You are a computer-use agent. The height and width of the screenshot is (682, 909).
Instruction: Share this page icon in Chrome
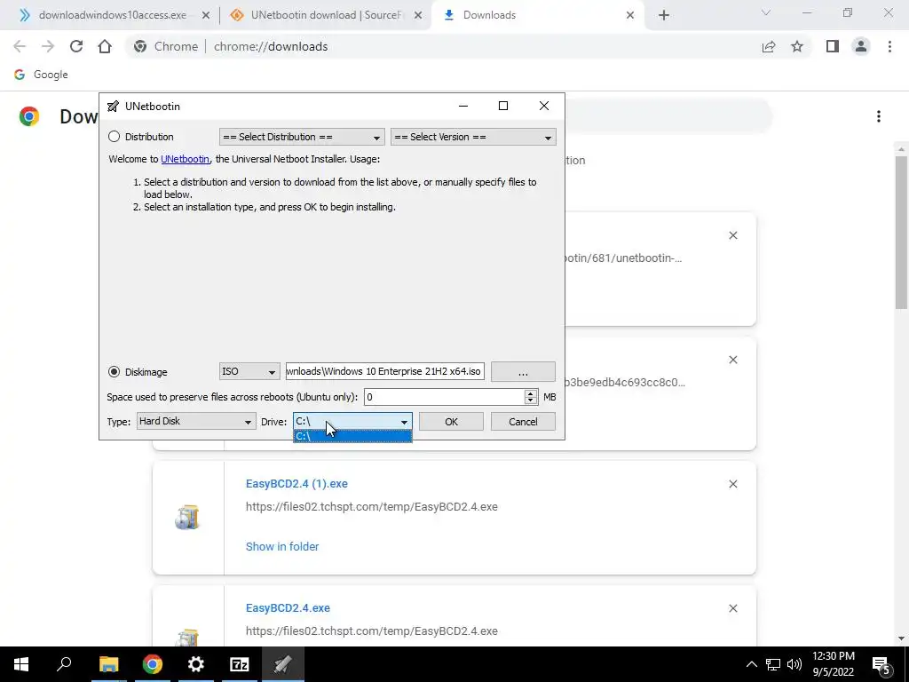click(x=769, y=46)
